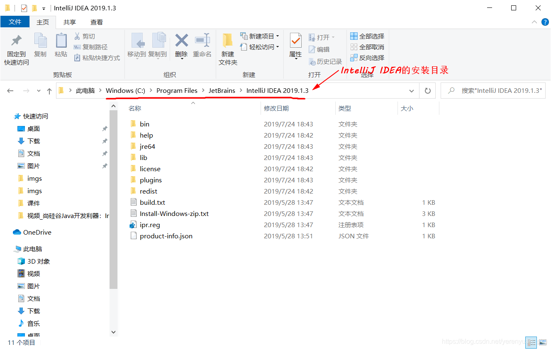The width and height of the screenshot is (551, 349).
Task: Click Pin to Quick access (固定到快速访问) icon
Action: 17,41
